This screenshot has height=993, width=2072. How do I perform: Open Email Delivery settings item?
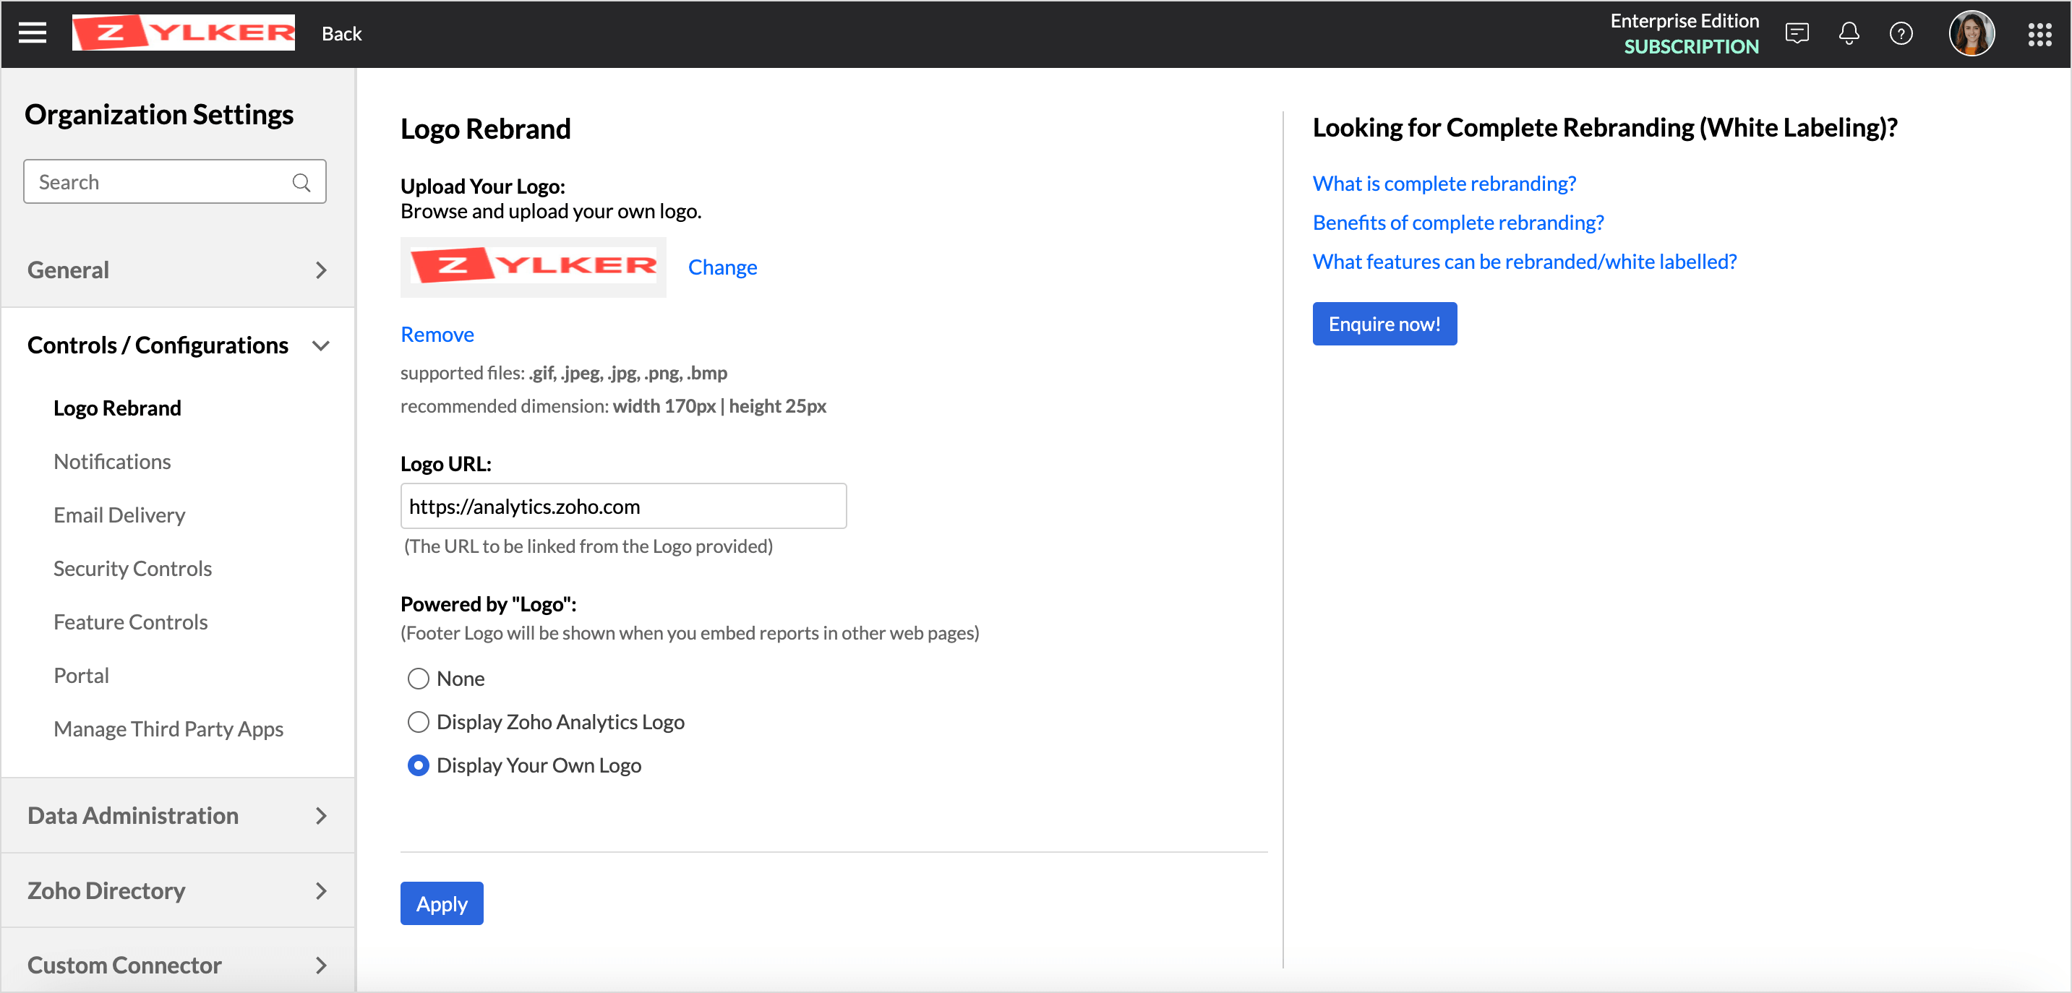[x=119, y=515]
